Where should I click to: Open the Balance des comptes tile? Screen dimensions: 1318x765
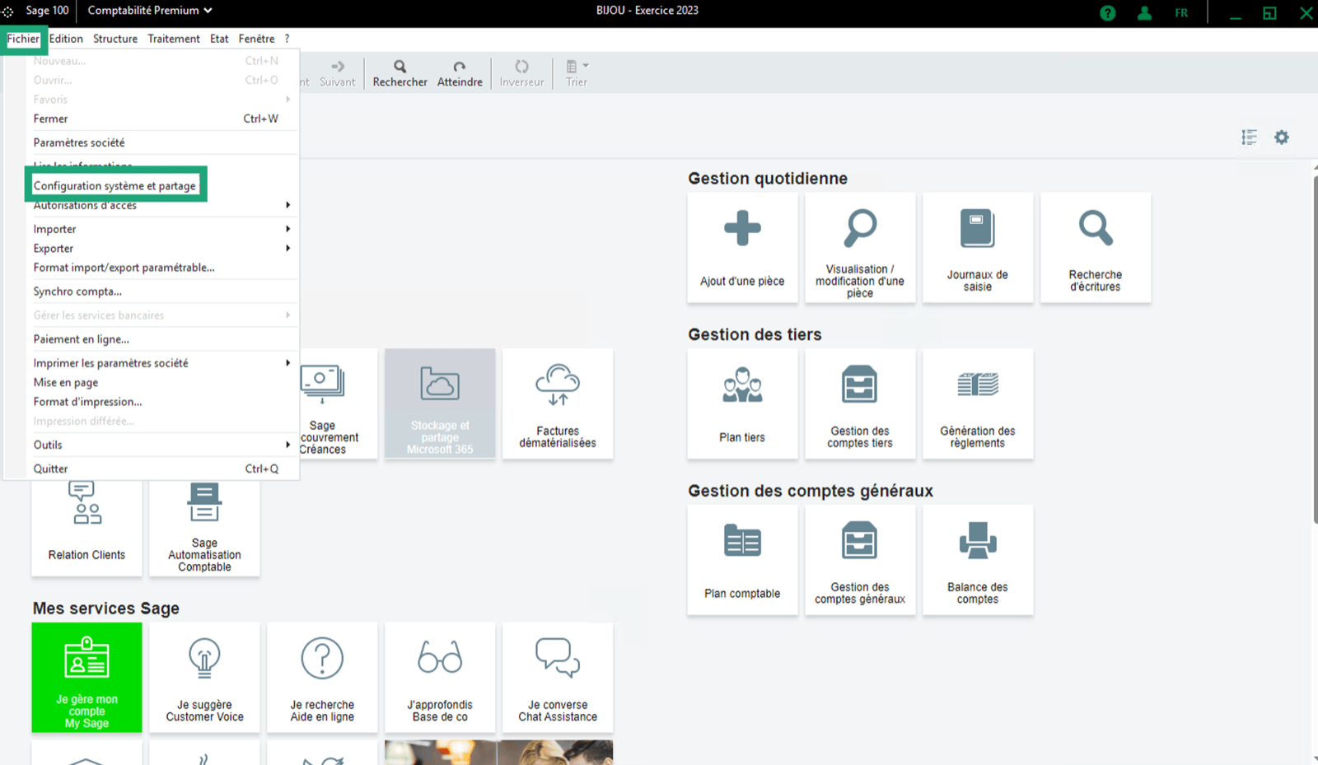pos(978,560)
